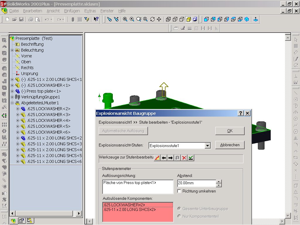
Task: Expand the Beleuchtung tree node
Action: (x=12, y=50)
